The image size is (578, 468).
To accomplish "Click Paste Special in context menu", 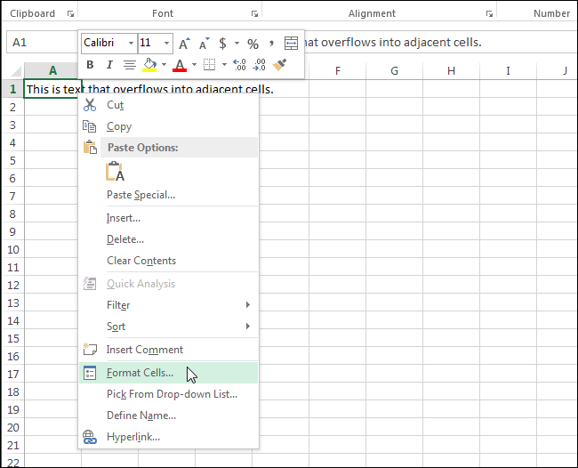I will coord(140,195).
